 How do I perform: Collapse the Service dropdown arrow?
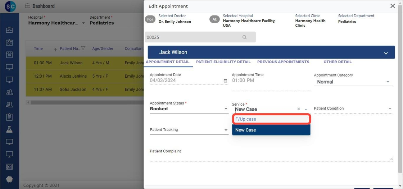click(306, 109)
